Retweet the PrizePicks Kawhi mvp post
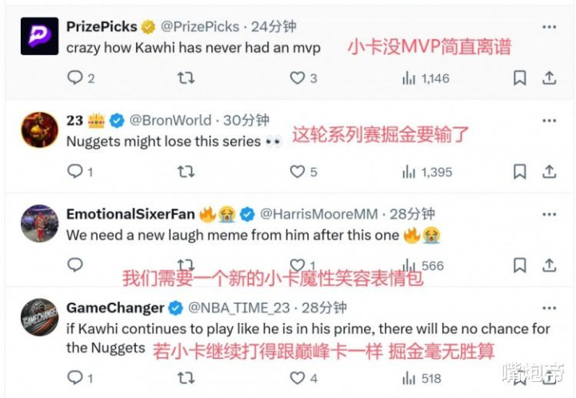This screenshot has width=576, height=398. click(x=186, y=78)
